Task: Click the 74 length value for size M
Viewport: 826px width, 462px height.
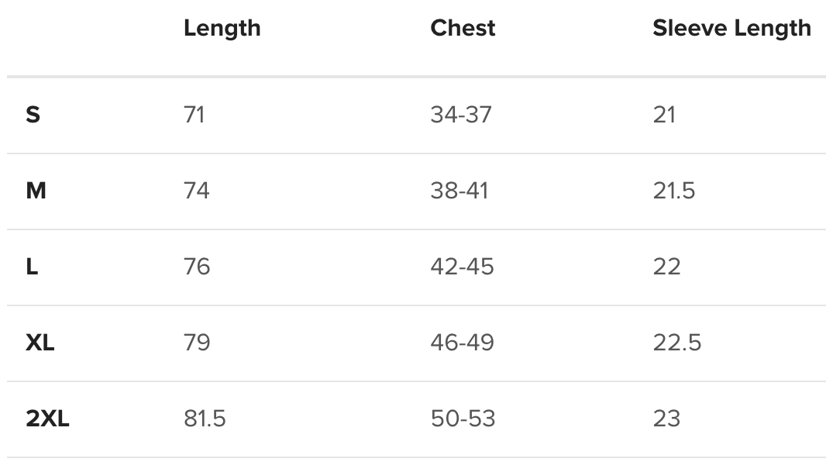Action: click(x=197, y=191)
